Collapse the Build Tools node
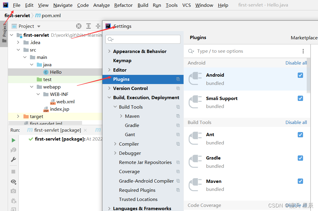Viewport: 318px width, 211px height. pos(115,107)
